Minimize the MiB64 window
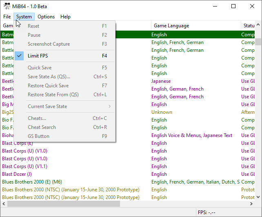 215,6
